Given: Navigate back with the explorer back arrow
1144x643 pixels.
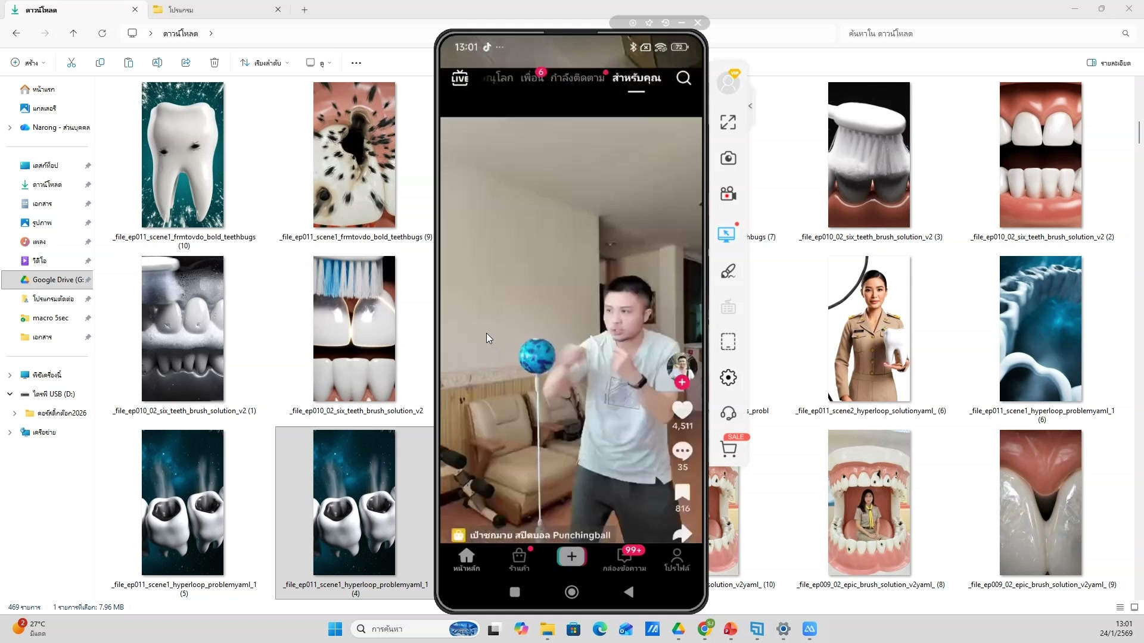Looking at the screenshot, I should 17,33.
